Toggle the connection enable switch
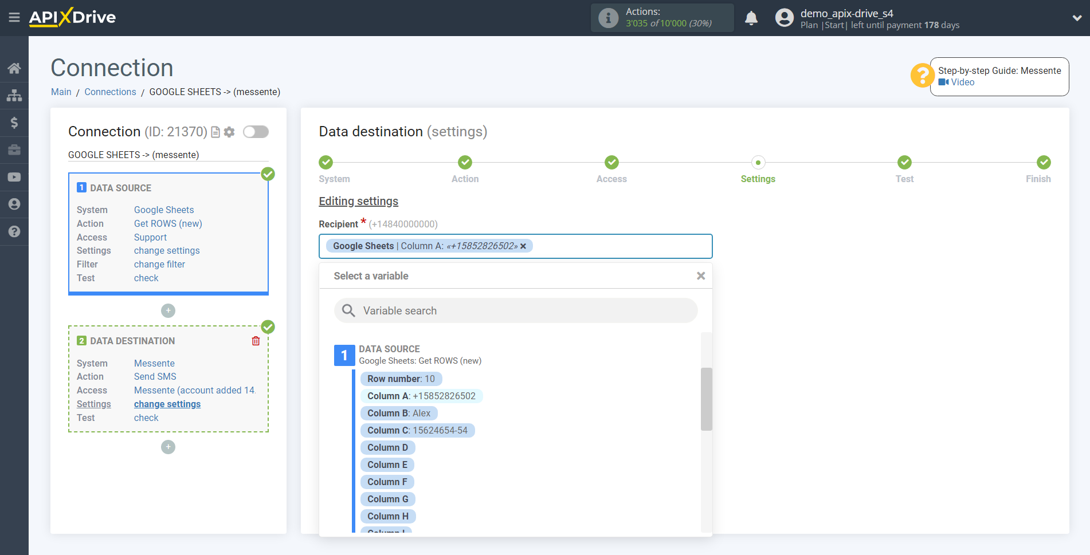Viewport: 1090px width, 555px height. coord(256,132)
